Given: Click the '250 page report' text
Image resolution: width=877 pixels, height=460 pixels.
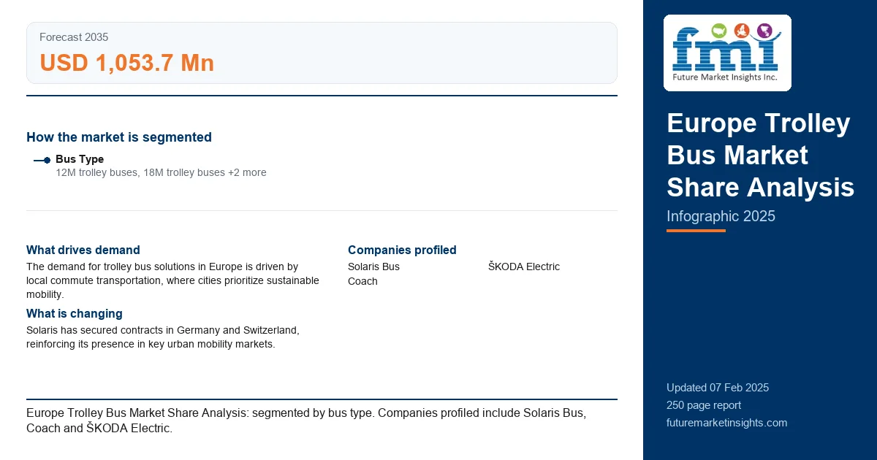Looking at the screenshot, I should [704, 405].
